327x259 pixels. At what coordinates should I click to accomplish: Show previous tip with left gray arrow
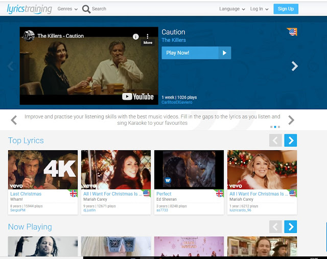pyautogui.click(x=14, y=120)
